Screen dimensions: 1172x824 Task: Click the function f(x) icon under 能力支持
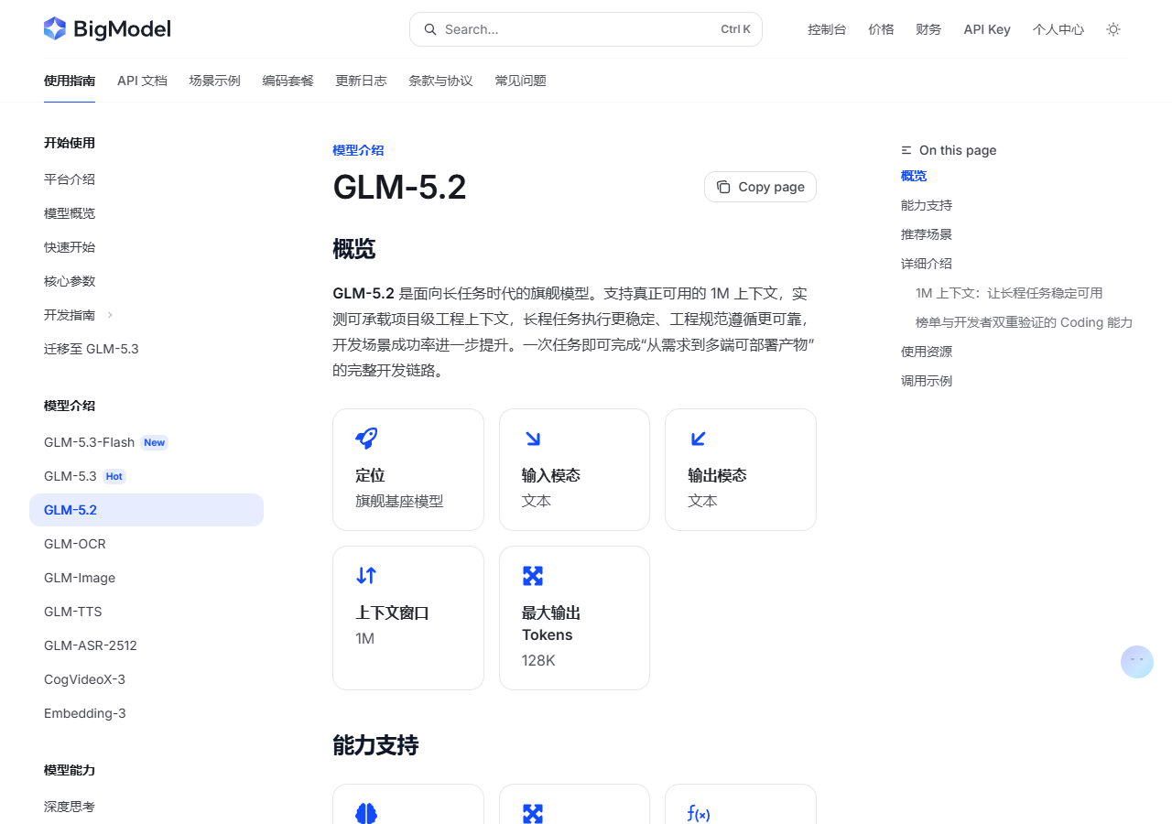699,813
